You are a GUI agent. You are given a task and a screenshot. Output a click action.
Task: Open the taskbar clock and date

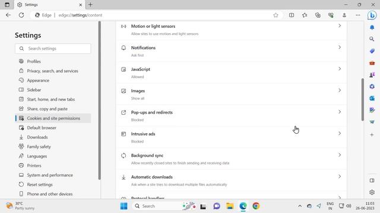366,206
